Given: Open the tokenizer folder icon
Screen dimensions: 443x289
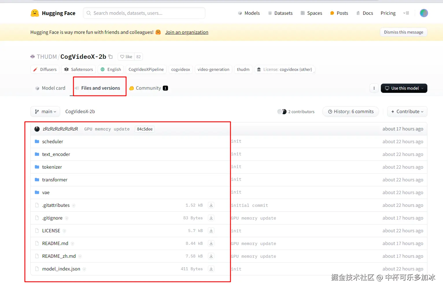Looking at the screenshot, I should click(37, 167).
